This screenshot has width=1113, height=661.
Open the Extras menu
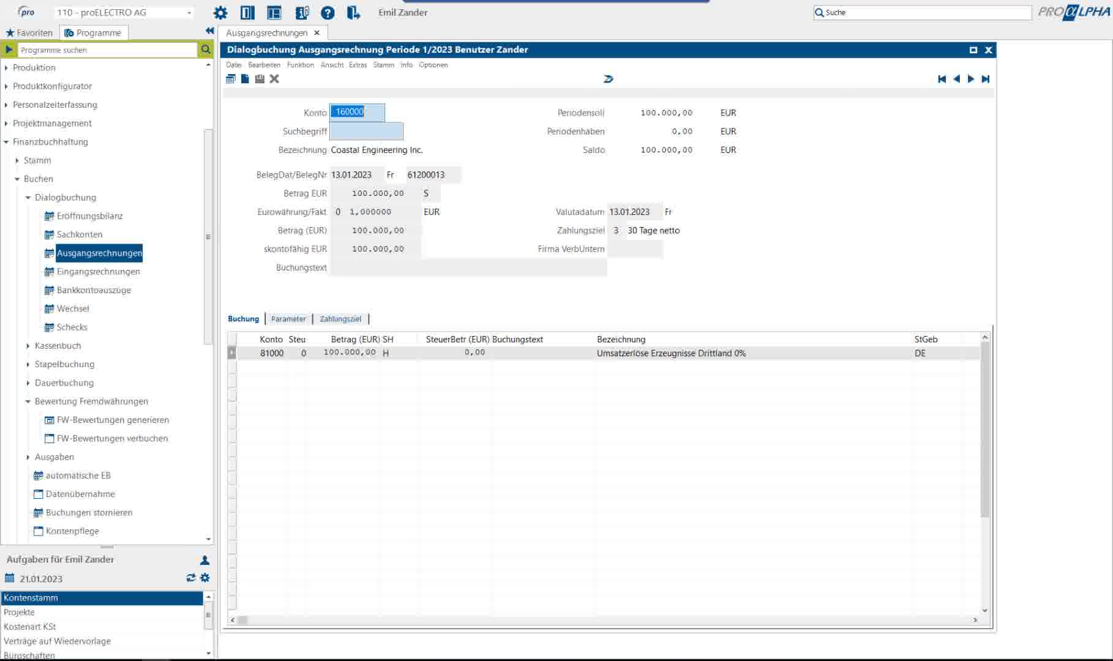(358, 65)
